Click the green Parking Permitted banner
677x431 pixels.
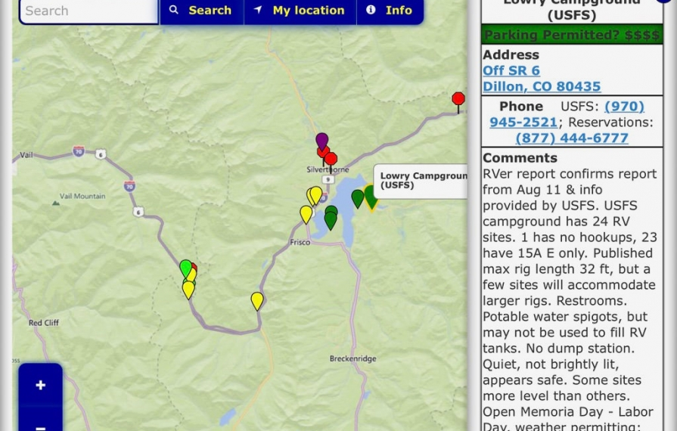(x=572, y=35)
